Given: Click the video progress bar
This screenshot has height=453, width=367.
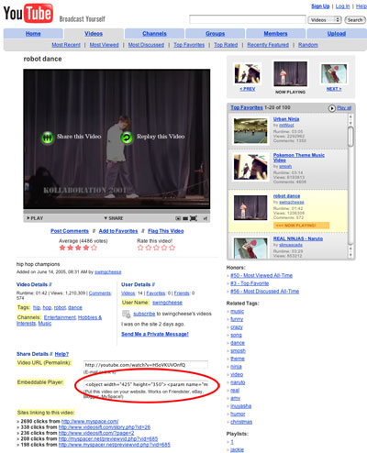Looking at the screenshot, I should point(117,212).
